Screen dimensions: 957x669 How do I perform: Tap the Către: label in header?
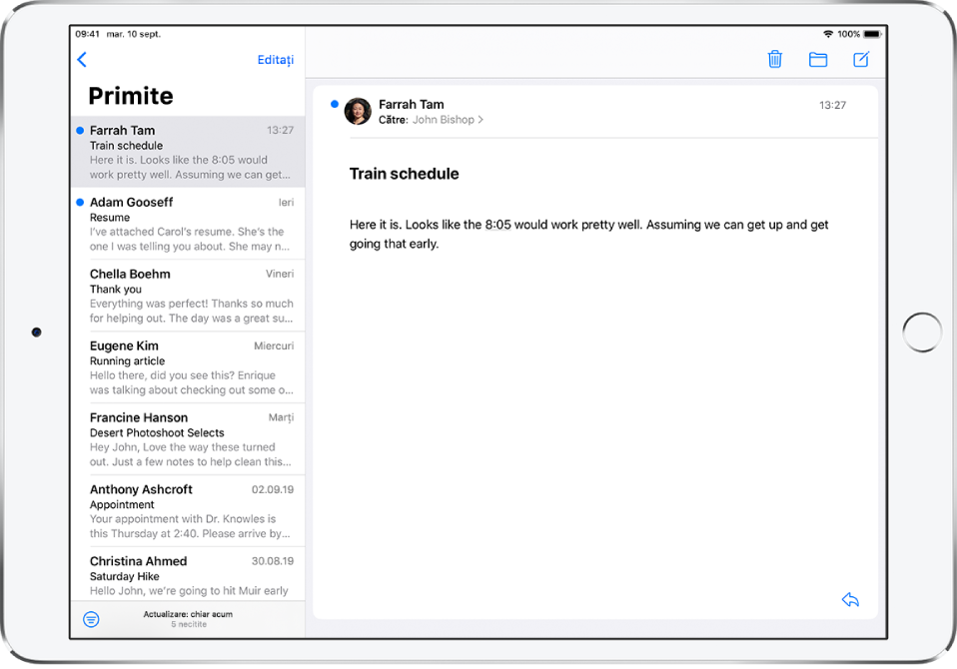pos(393,120)
